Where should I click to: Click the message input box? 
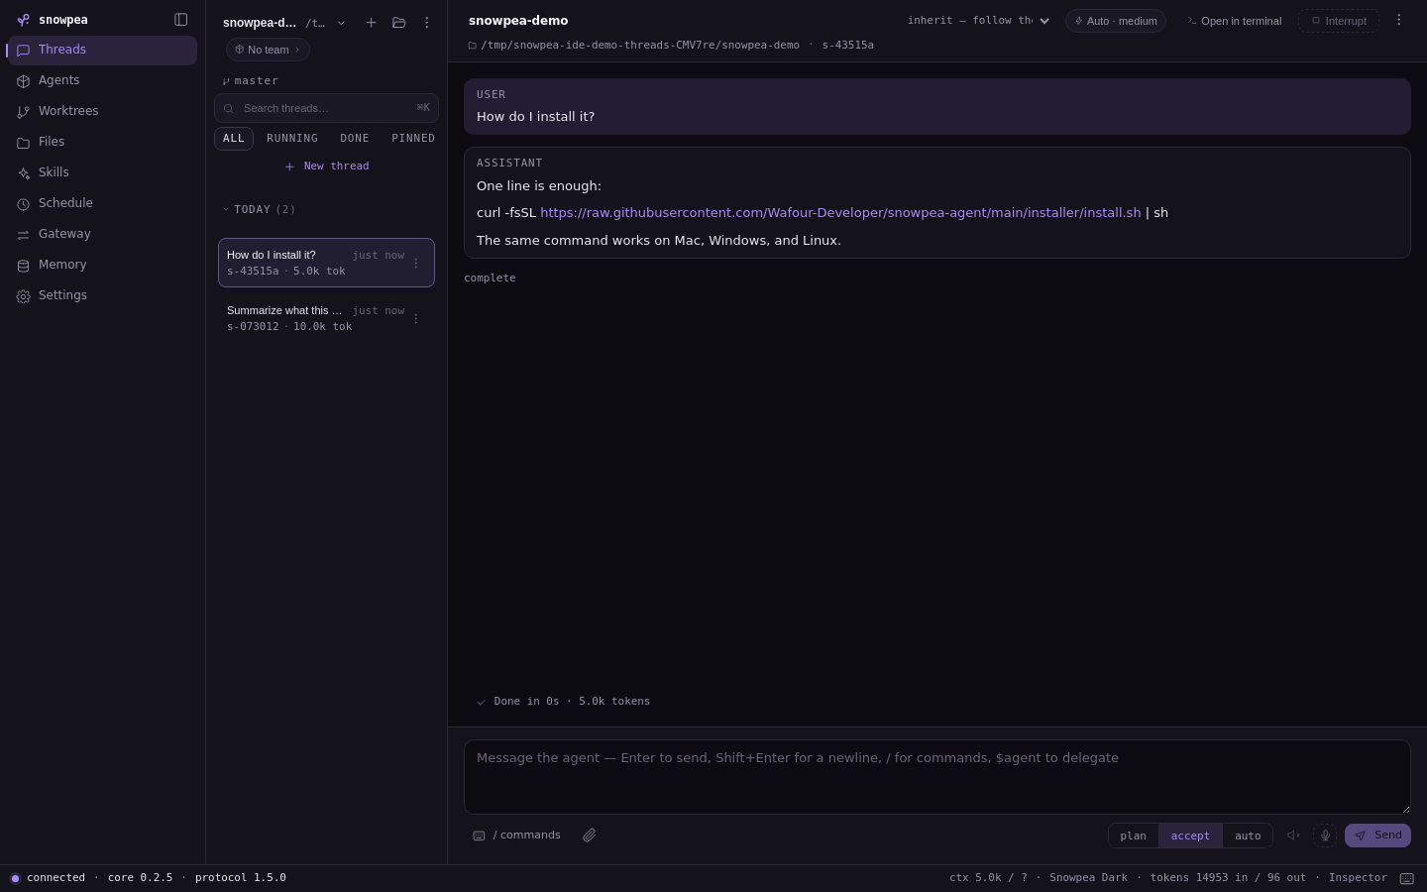click(937, 777)
